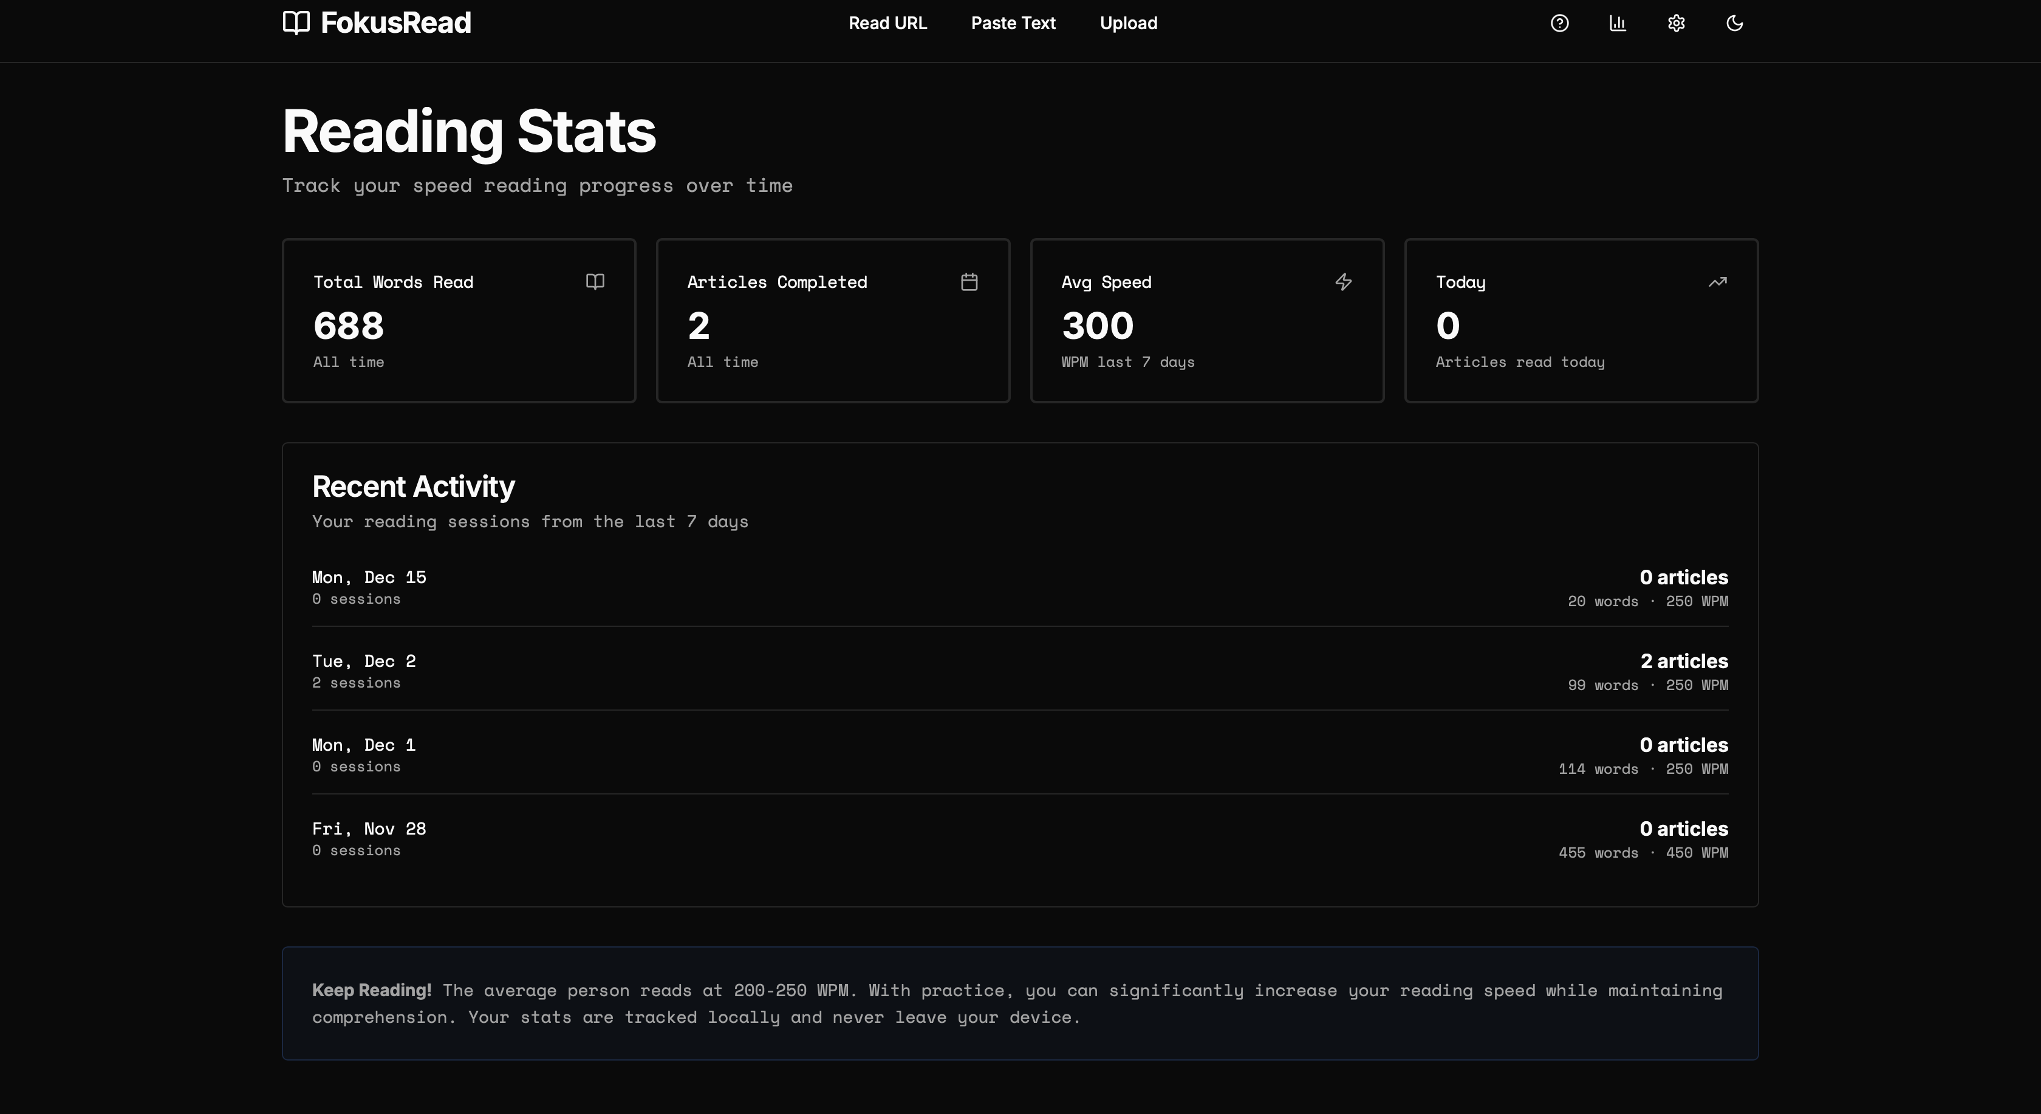Screen dimensions: 2041x1114
Task: Click lightning bolt icon in Avg Speed card
Action: 1343,282
